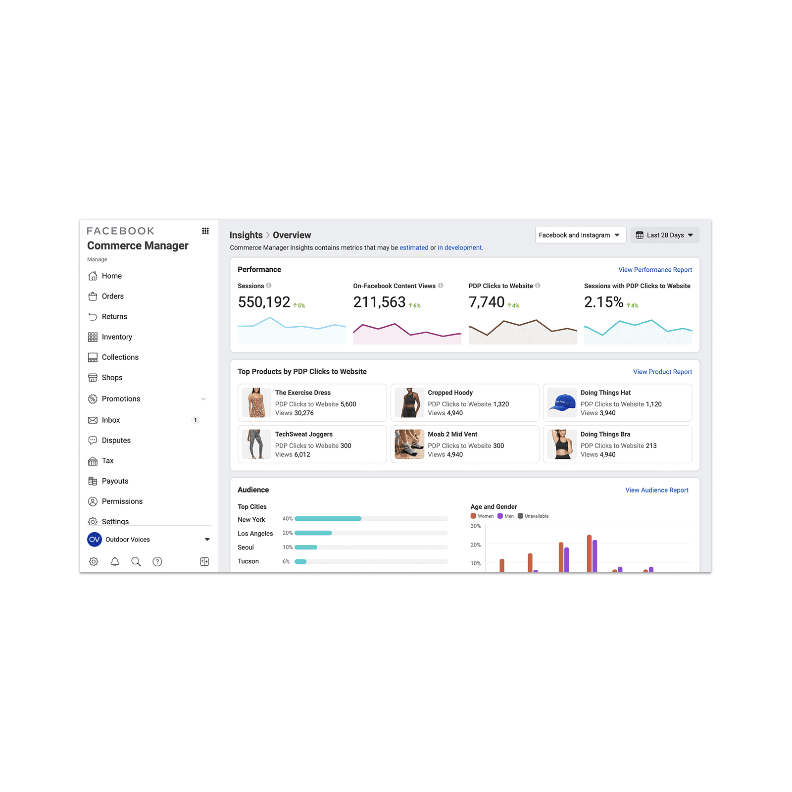
Task: Click the Home house icon
Action: pyautogui.click(x=93, y=276)
